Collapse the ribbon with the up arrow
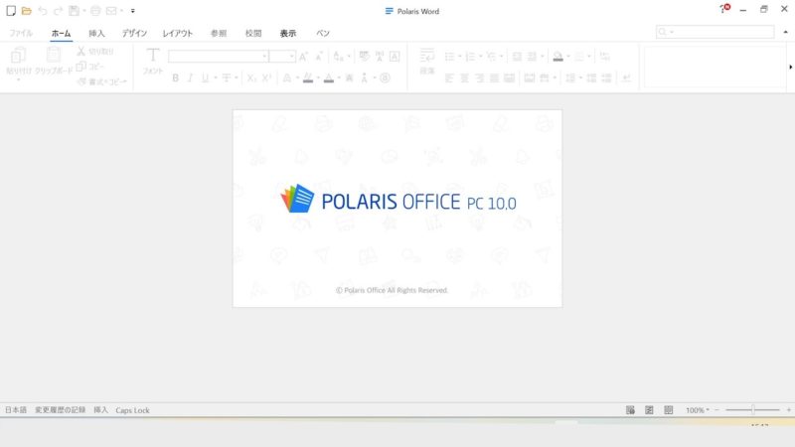 [x=785, y=33]
